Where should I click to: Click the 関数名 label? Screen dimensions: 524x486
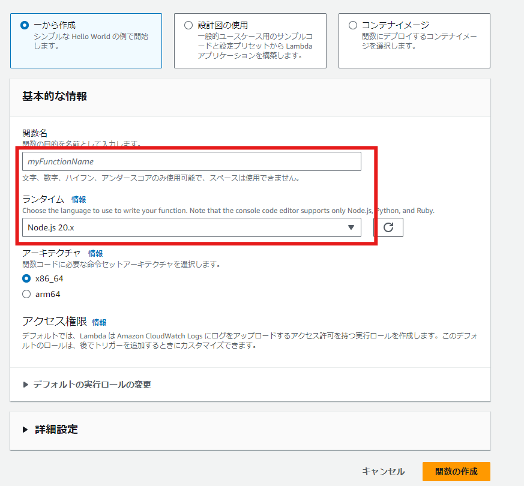[x=35, y=133]
